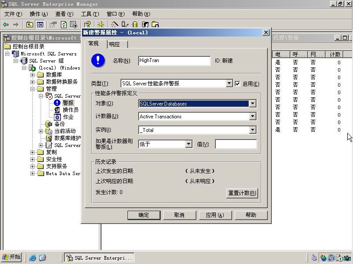Image resolution: width=353 pixels, height=264 pixels.
Task: Click the 名称 name field with HighTran
Action: 174,61
